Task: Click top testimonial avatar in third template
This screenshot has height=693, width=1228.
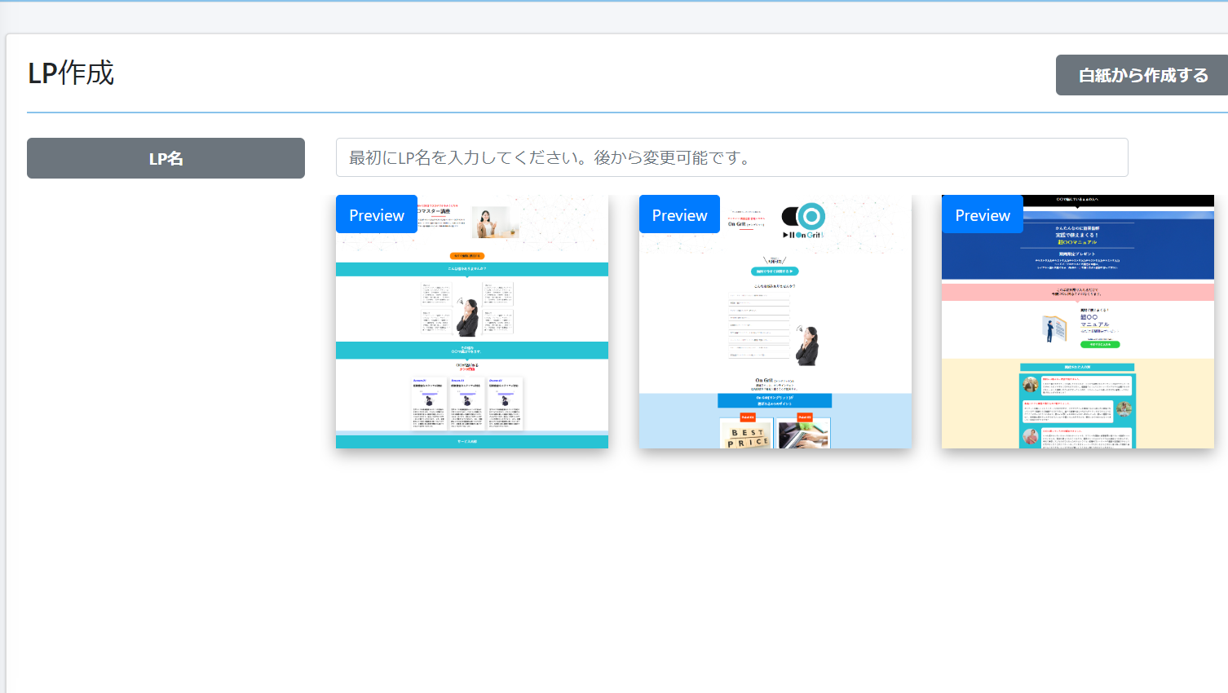Action: coord(1031,384)
